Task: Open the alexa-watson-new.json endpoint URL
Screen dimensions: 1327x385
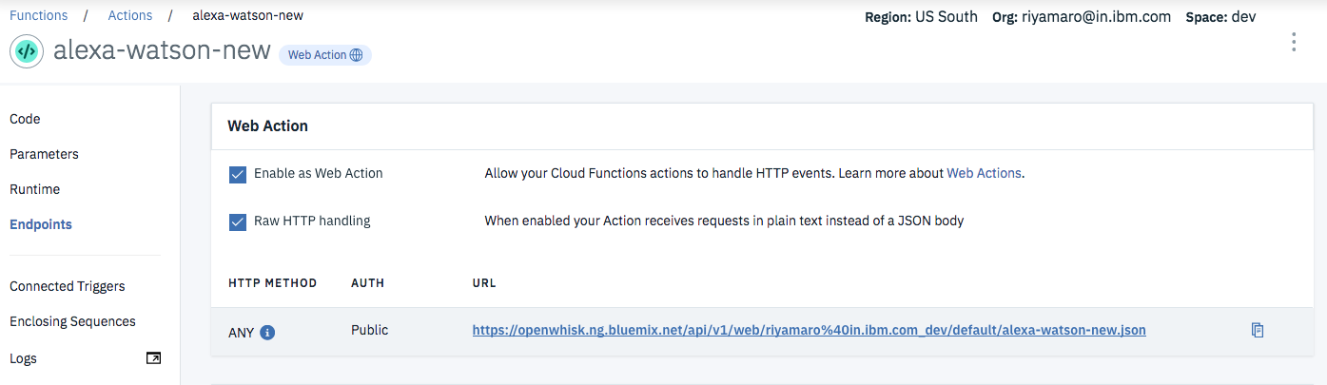Action: tap(809, 331)
